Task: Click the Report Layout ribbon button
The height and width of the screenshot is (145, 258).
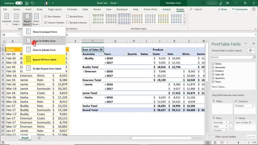Action: [27, 19]
